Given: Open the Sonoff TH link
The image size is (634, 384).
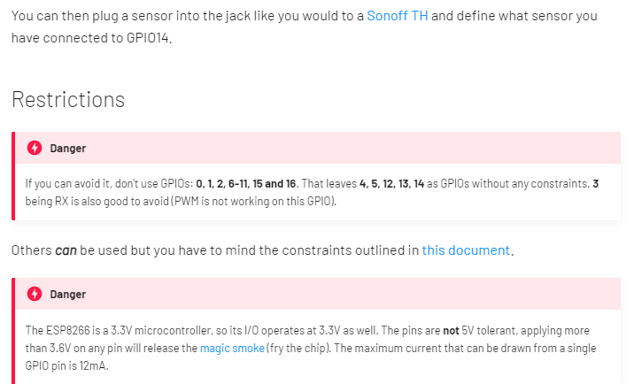Looking at the screenshot, I should coord(397,16).
